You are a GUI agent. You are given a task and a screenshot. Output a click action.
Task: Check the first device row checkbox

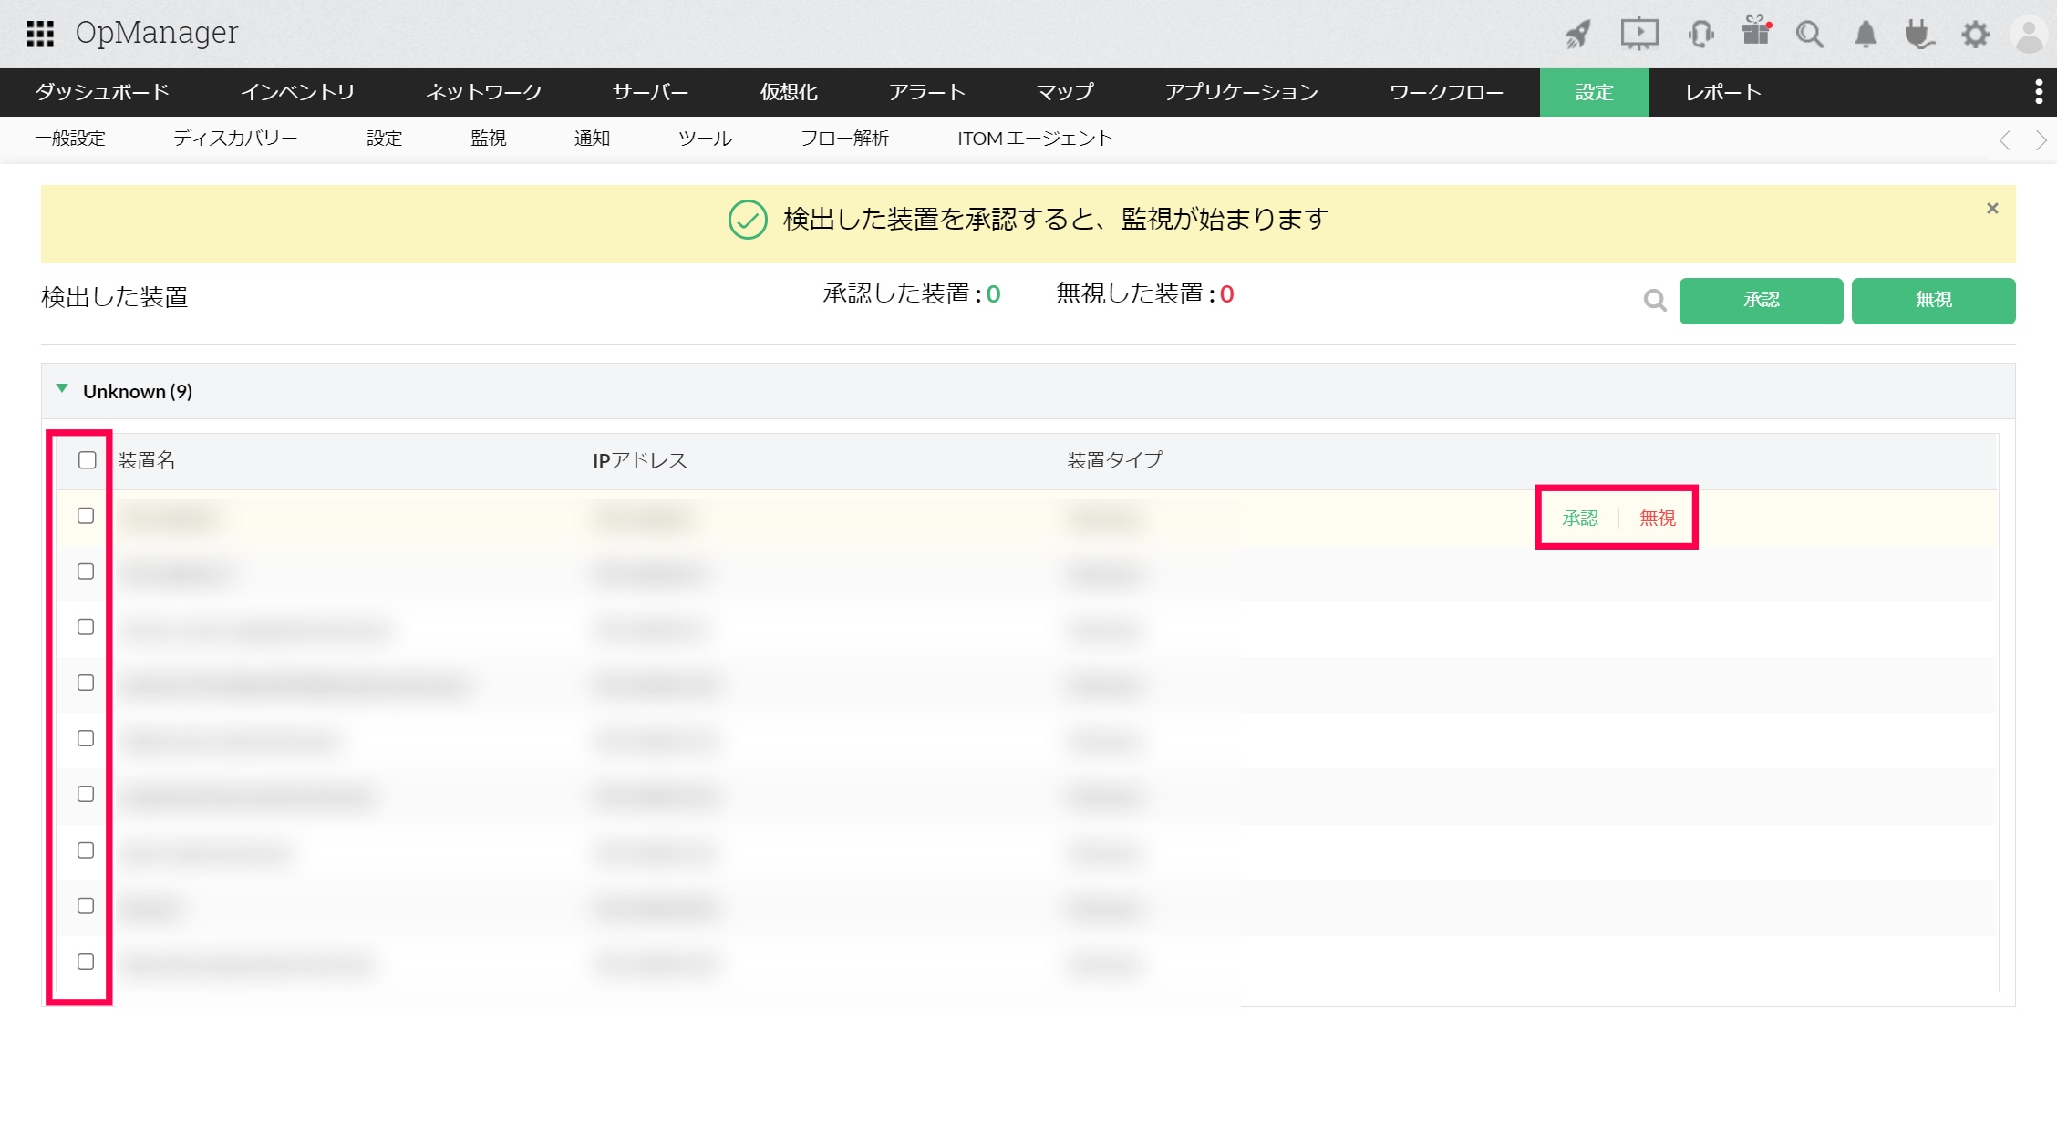86,516
